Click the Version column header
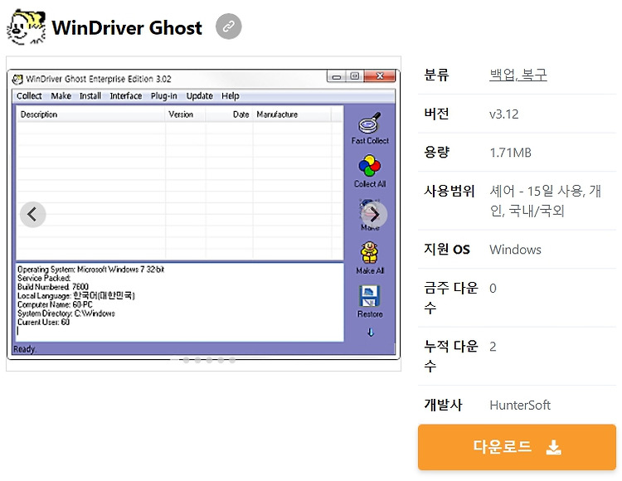622x481 pixels. (185, 114)
